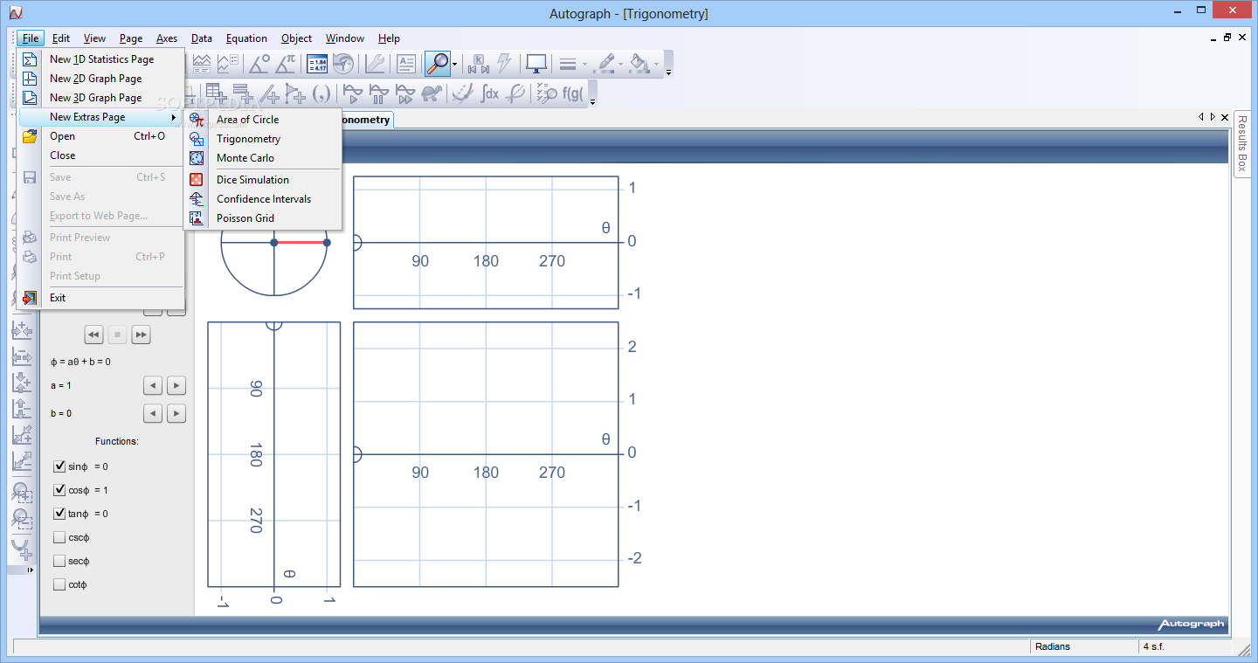Image resolution: width=1258 pixels, height=663 pixels.
Task: Open the pen colour dropdown arrow
Action: coord(621,65)
